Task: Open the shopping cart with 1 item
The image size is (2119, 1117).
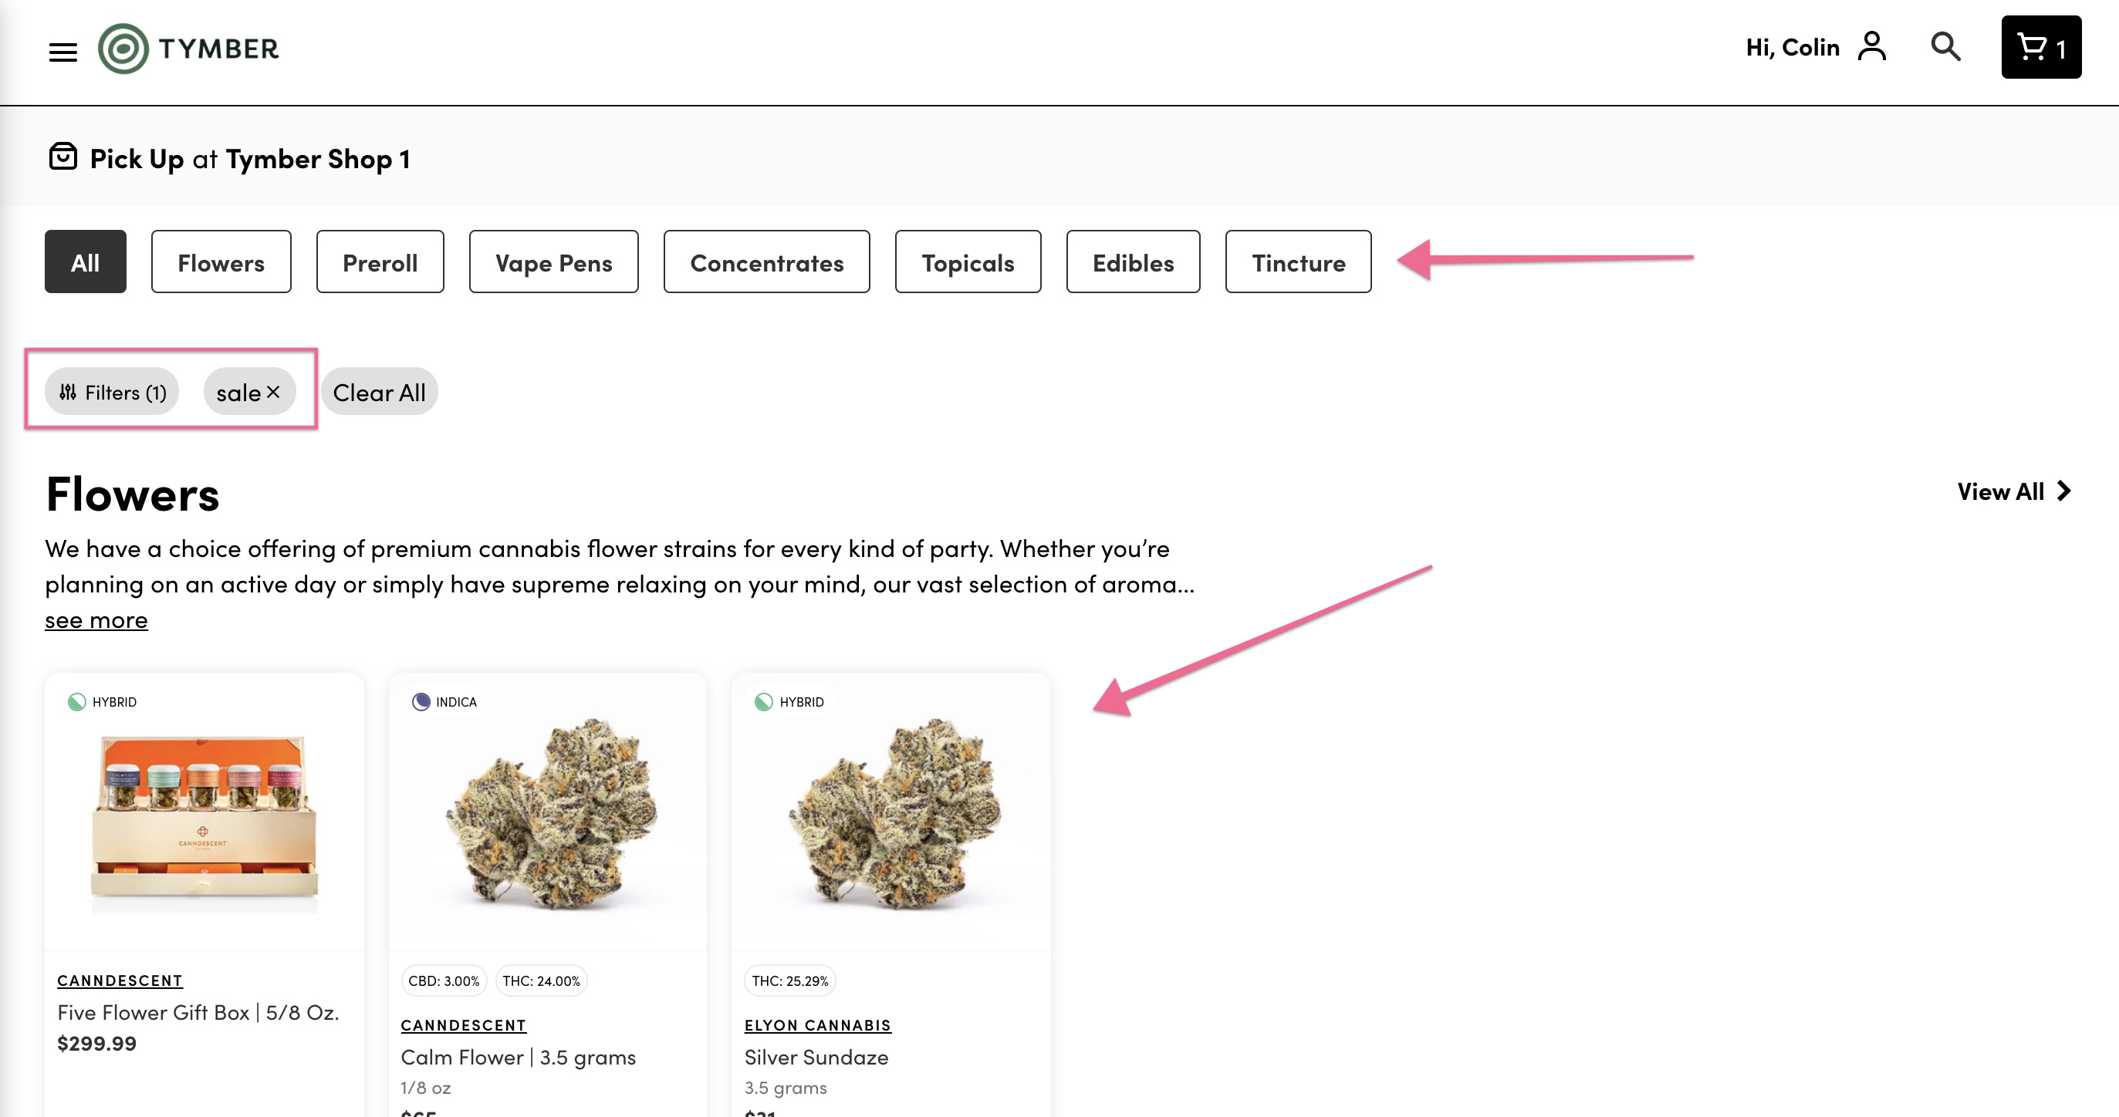Action: 2041,47
